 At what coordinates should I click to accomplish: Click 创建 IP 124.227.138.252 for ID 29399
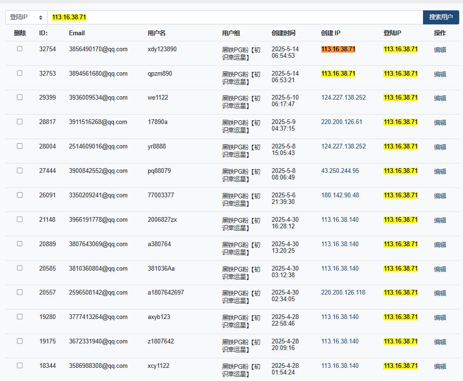click(343, 98)
